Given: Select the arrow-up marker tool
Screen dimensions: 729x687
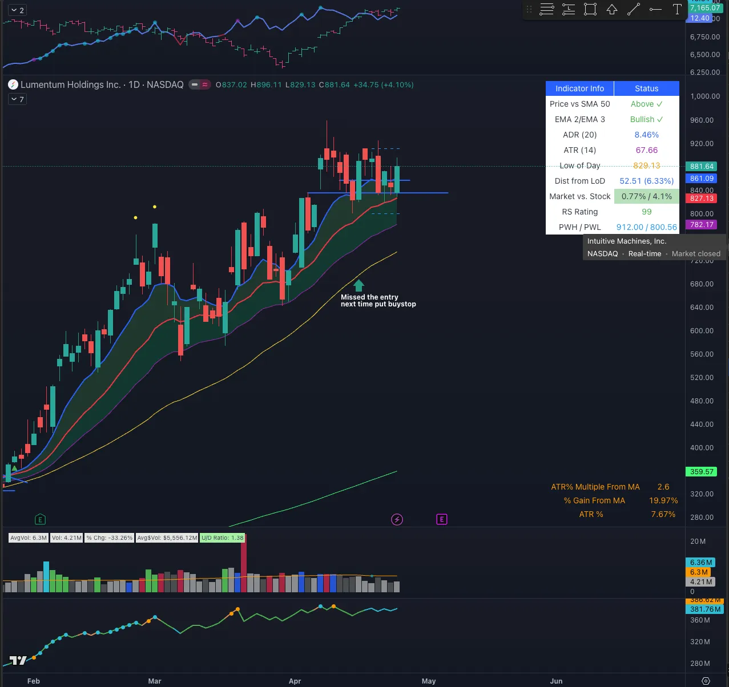Looking at the screenshot, I should point(612,9).
